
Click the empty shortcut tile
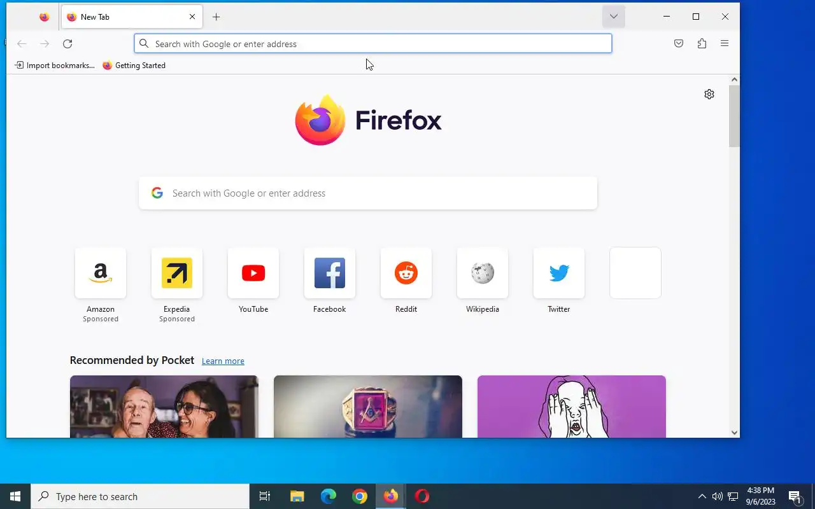(x=635, y=273)
